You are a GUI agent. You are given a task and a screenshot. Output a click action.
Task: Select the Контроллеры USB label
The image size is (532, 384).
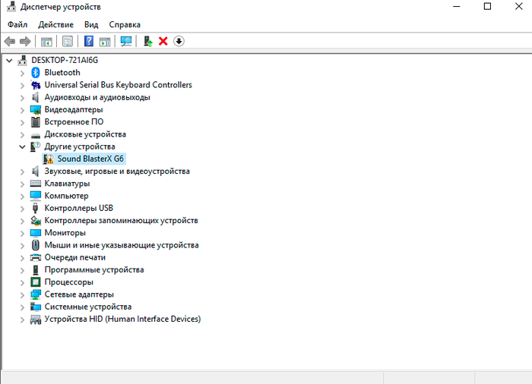pos(79,208)
